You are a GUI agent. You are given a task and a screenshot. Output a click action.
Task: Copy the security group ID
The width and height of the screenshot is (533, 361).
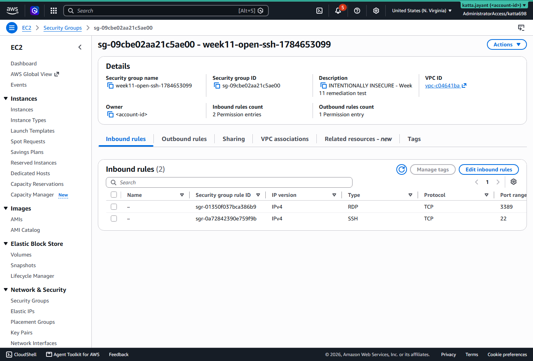(217, 85)
